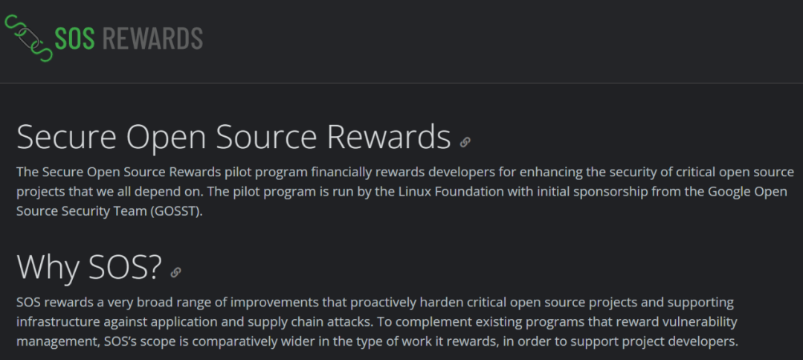This screenshot has width=803, height=360.
Task: Click the green chain-link SOS logo icon
Action: pyautogui.click(x=29, y=38)
